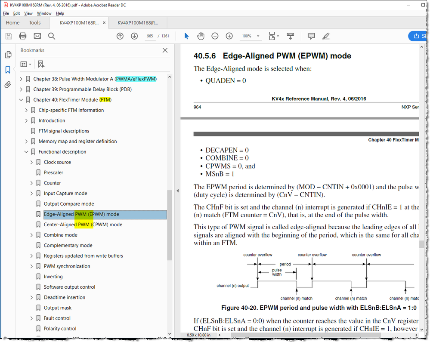Select Center-Aligned PWM (CPWM) mode bookmark
430x342 pixels.
83,225
